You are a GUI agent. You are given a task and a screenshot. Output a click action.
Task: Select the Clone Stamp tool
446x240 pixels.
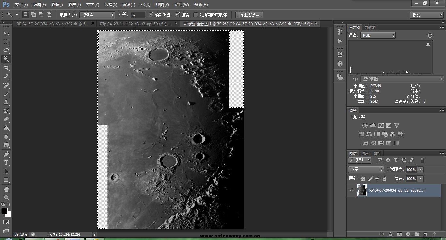[6, 102]
